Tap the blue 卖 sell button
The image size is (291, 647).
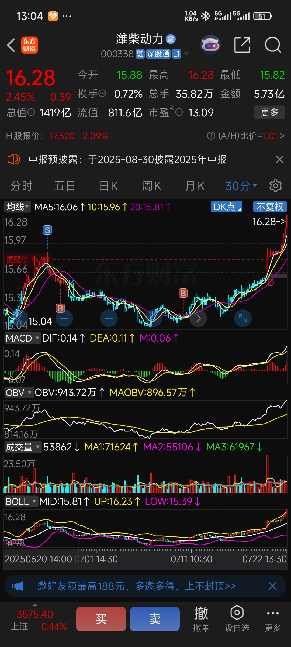click(x=155, y=619)
